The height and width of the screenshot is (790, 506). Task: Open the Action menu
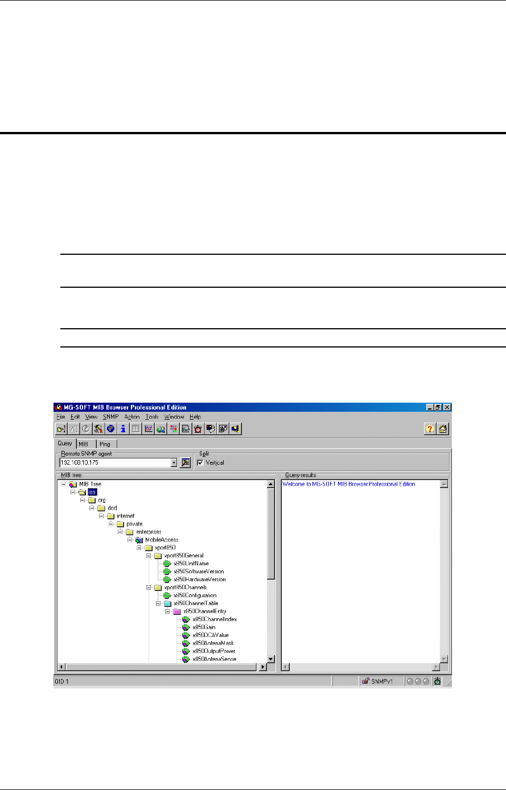pos(132,417)
